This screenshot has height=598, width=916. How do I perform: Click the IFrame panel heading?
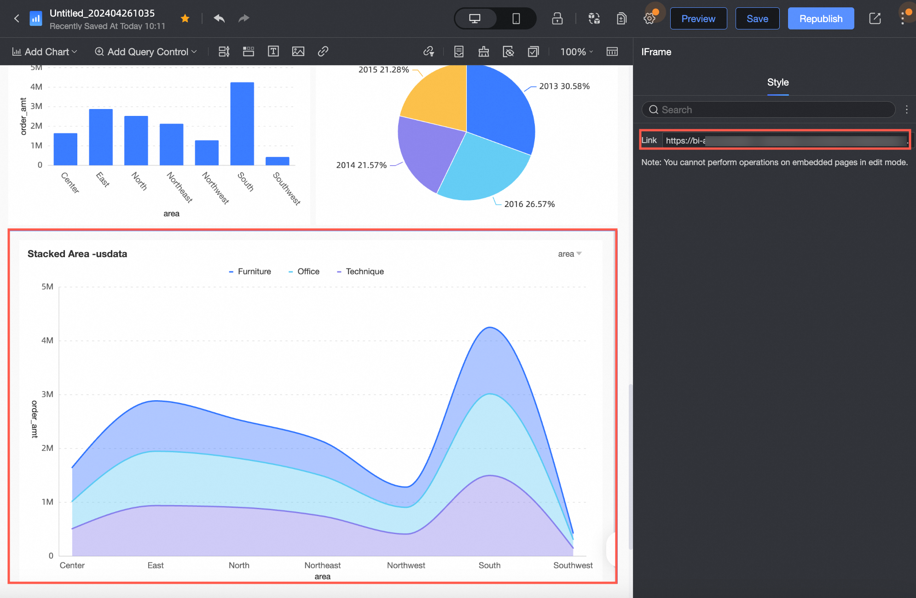tap(656, 52)
